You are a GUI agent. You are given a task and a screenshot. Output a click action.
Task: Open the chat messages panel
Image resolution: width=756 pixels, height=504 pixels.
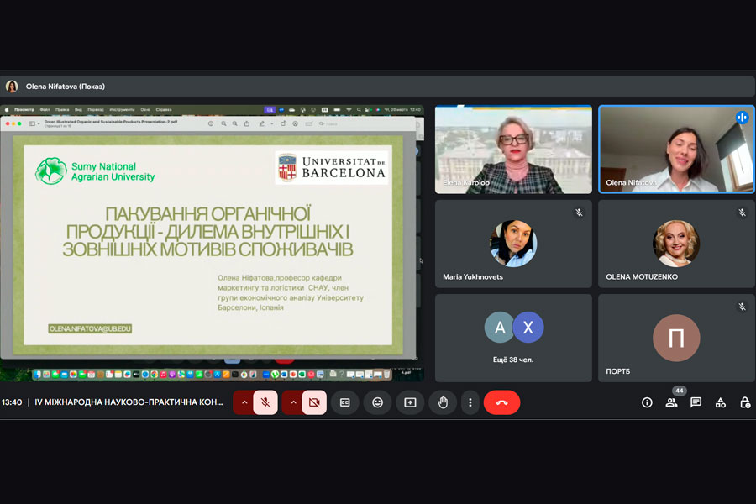[x=696, y=402]
